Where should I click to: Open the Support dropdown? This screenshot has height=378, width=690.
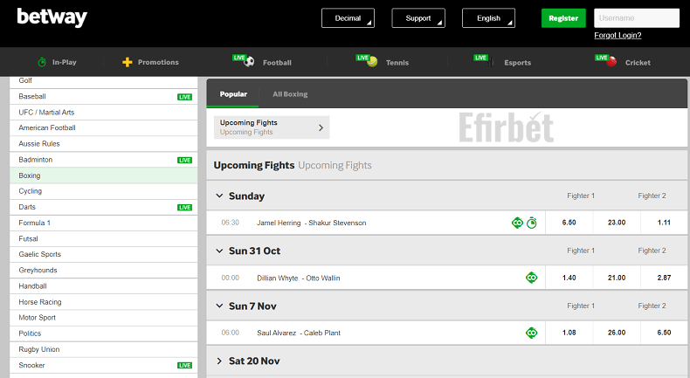(418, 18)
